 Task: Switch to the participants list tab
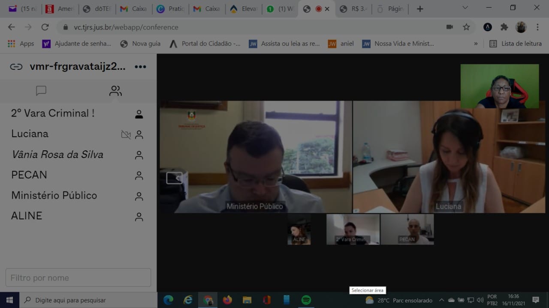[x=115, y=91]
